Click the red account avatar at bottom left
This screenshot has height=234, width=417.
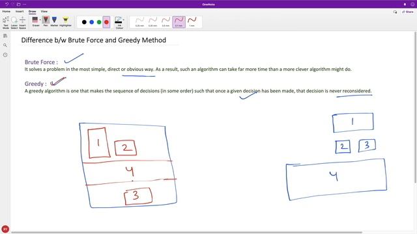[x=5, y=229]
